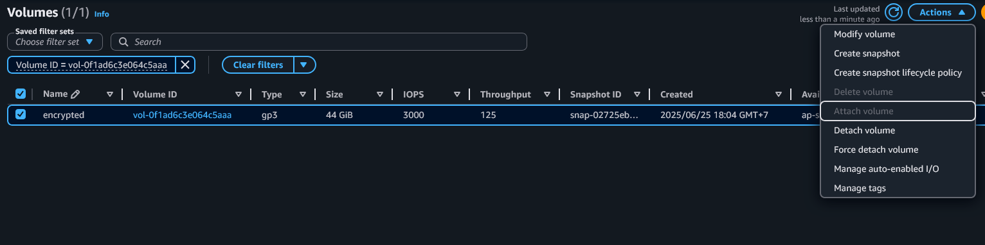Click the search magnifier icon
985x245 pixels.
pos(123,42)
